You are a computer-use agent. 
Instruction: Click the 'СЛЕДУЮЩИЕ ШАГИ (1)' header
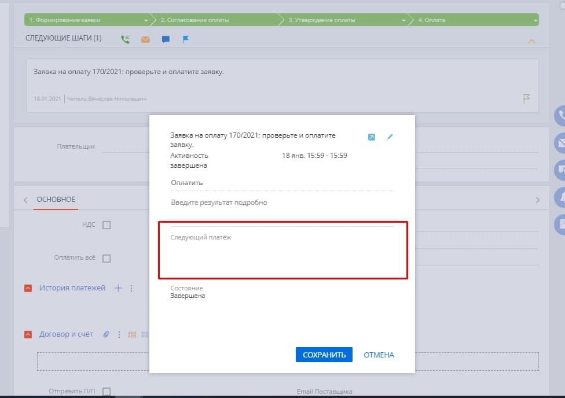[64, 38]
